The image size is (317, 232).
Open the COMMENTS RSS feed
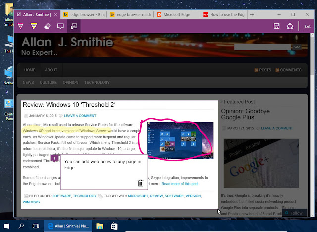click(x=288, y=70)
